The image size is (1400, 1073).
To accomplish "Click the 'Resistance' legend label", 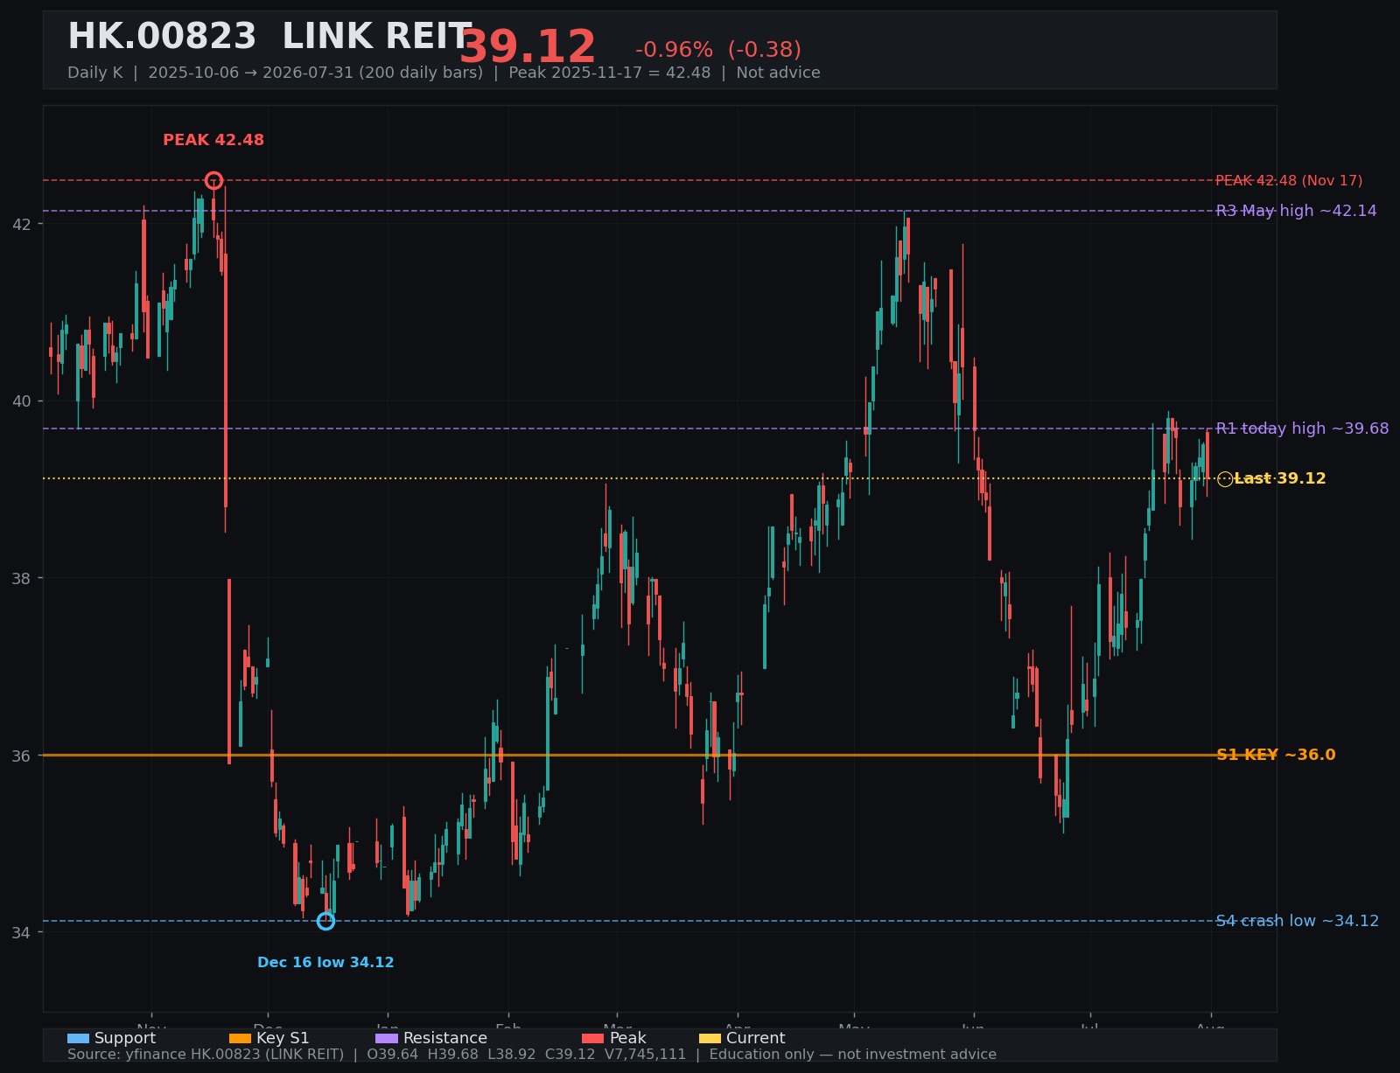I will (x=445, y=1039).
